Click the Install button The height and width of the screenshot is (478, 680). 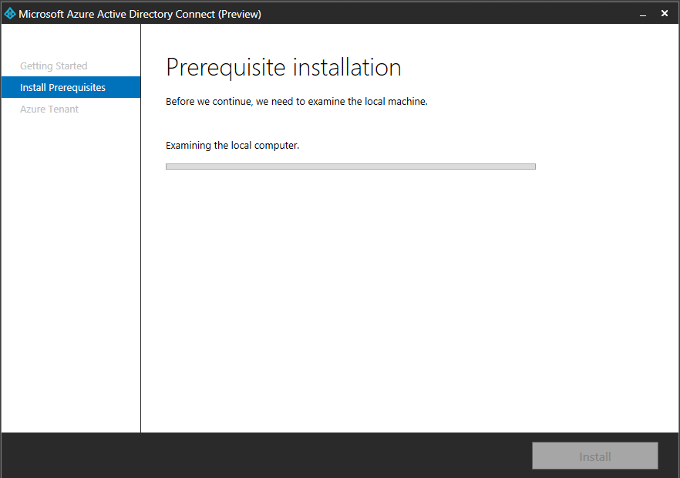coord(595,456)
